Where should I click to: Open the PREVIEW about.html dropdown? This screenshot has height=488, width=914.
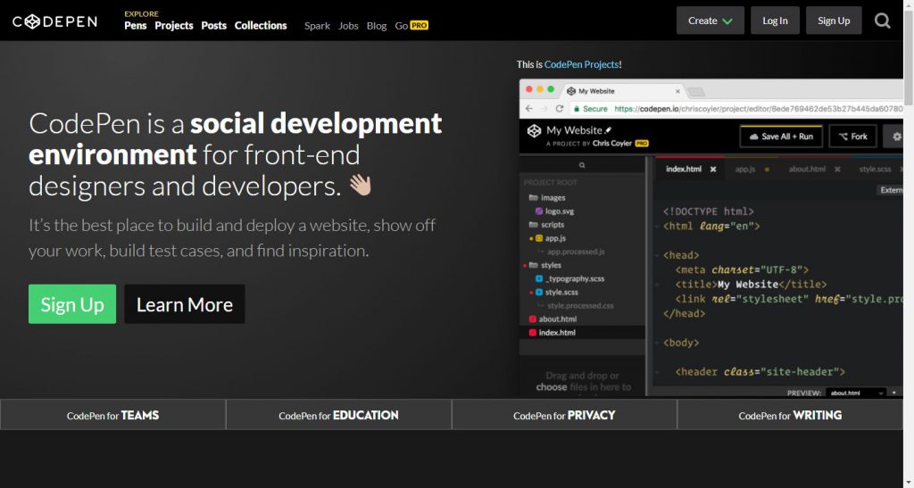pyautogui.click(x=856, y=393)
